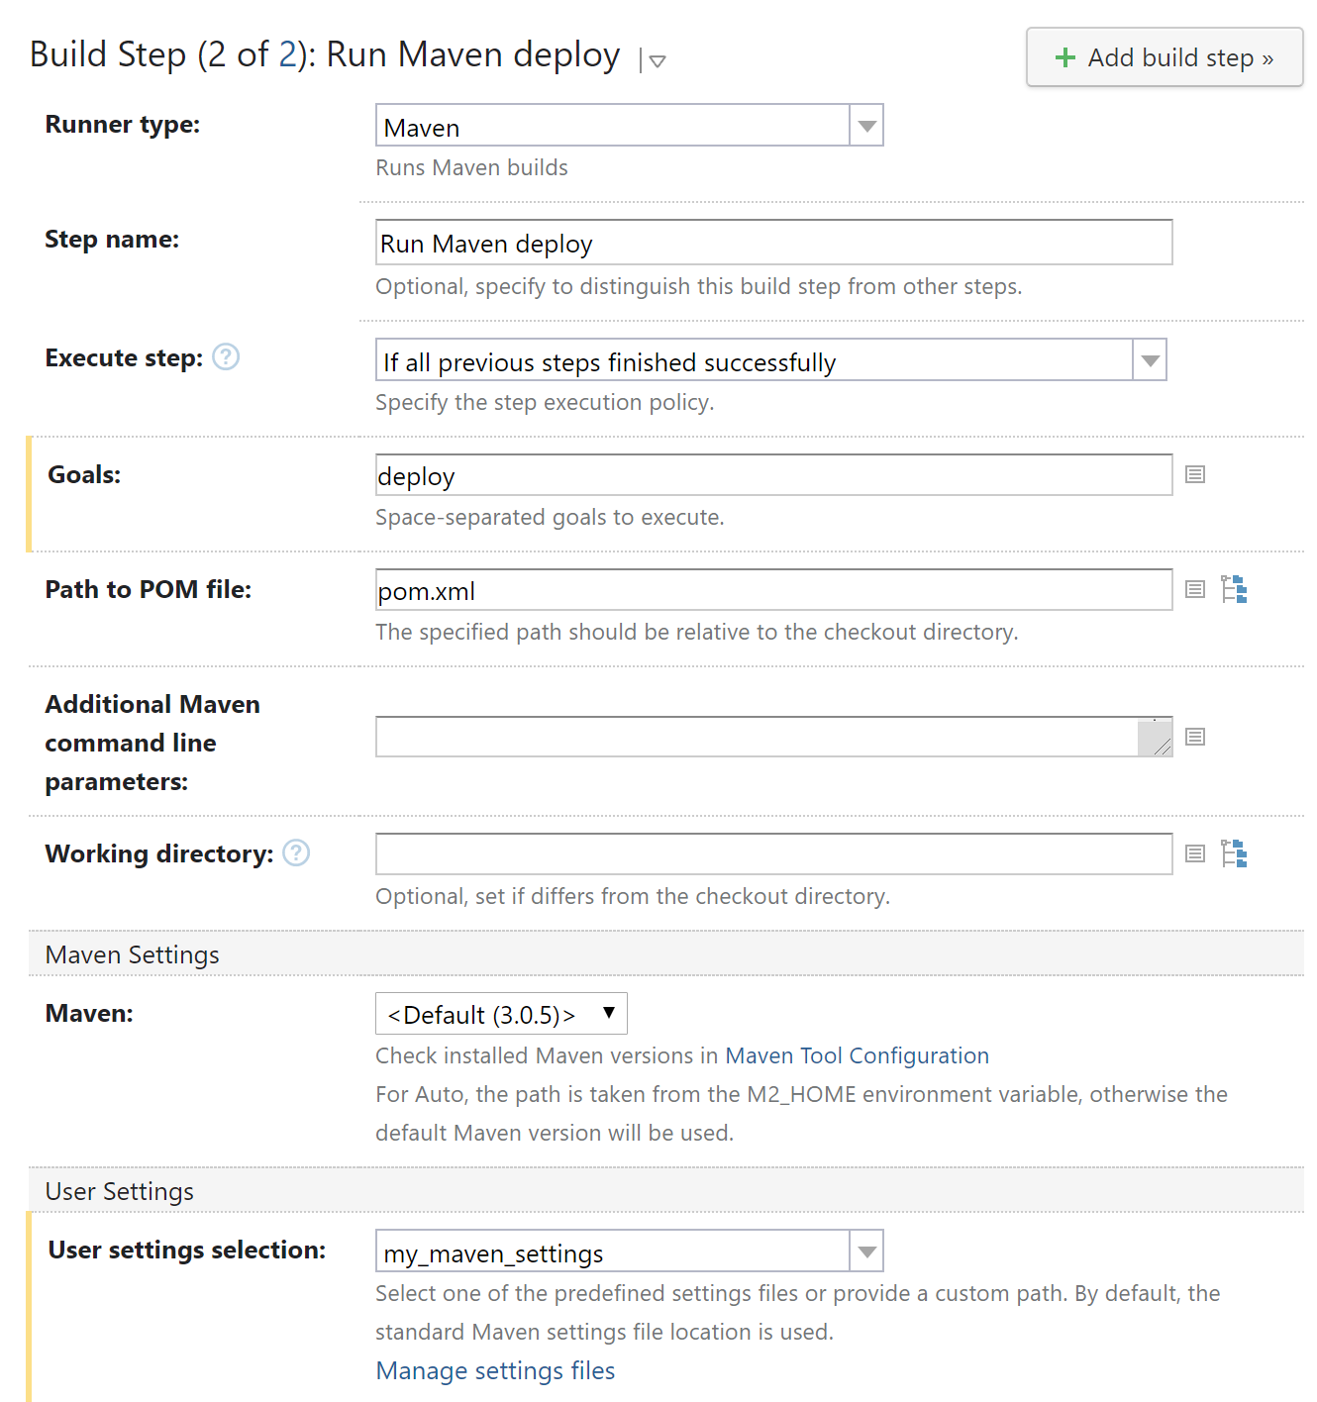Screen dimensions: 1317x1402
Task: Click the Additional Maven command line parameters label
Action: coord(152,743)
